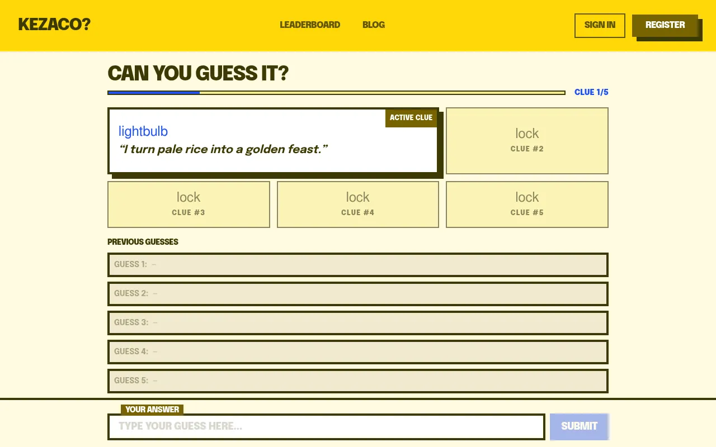The image size is (716, 447).
Task: Click the clue progress bar
Action: click(x=336, y=93)
